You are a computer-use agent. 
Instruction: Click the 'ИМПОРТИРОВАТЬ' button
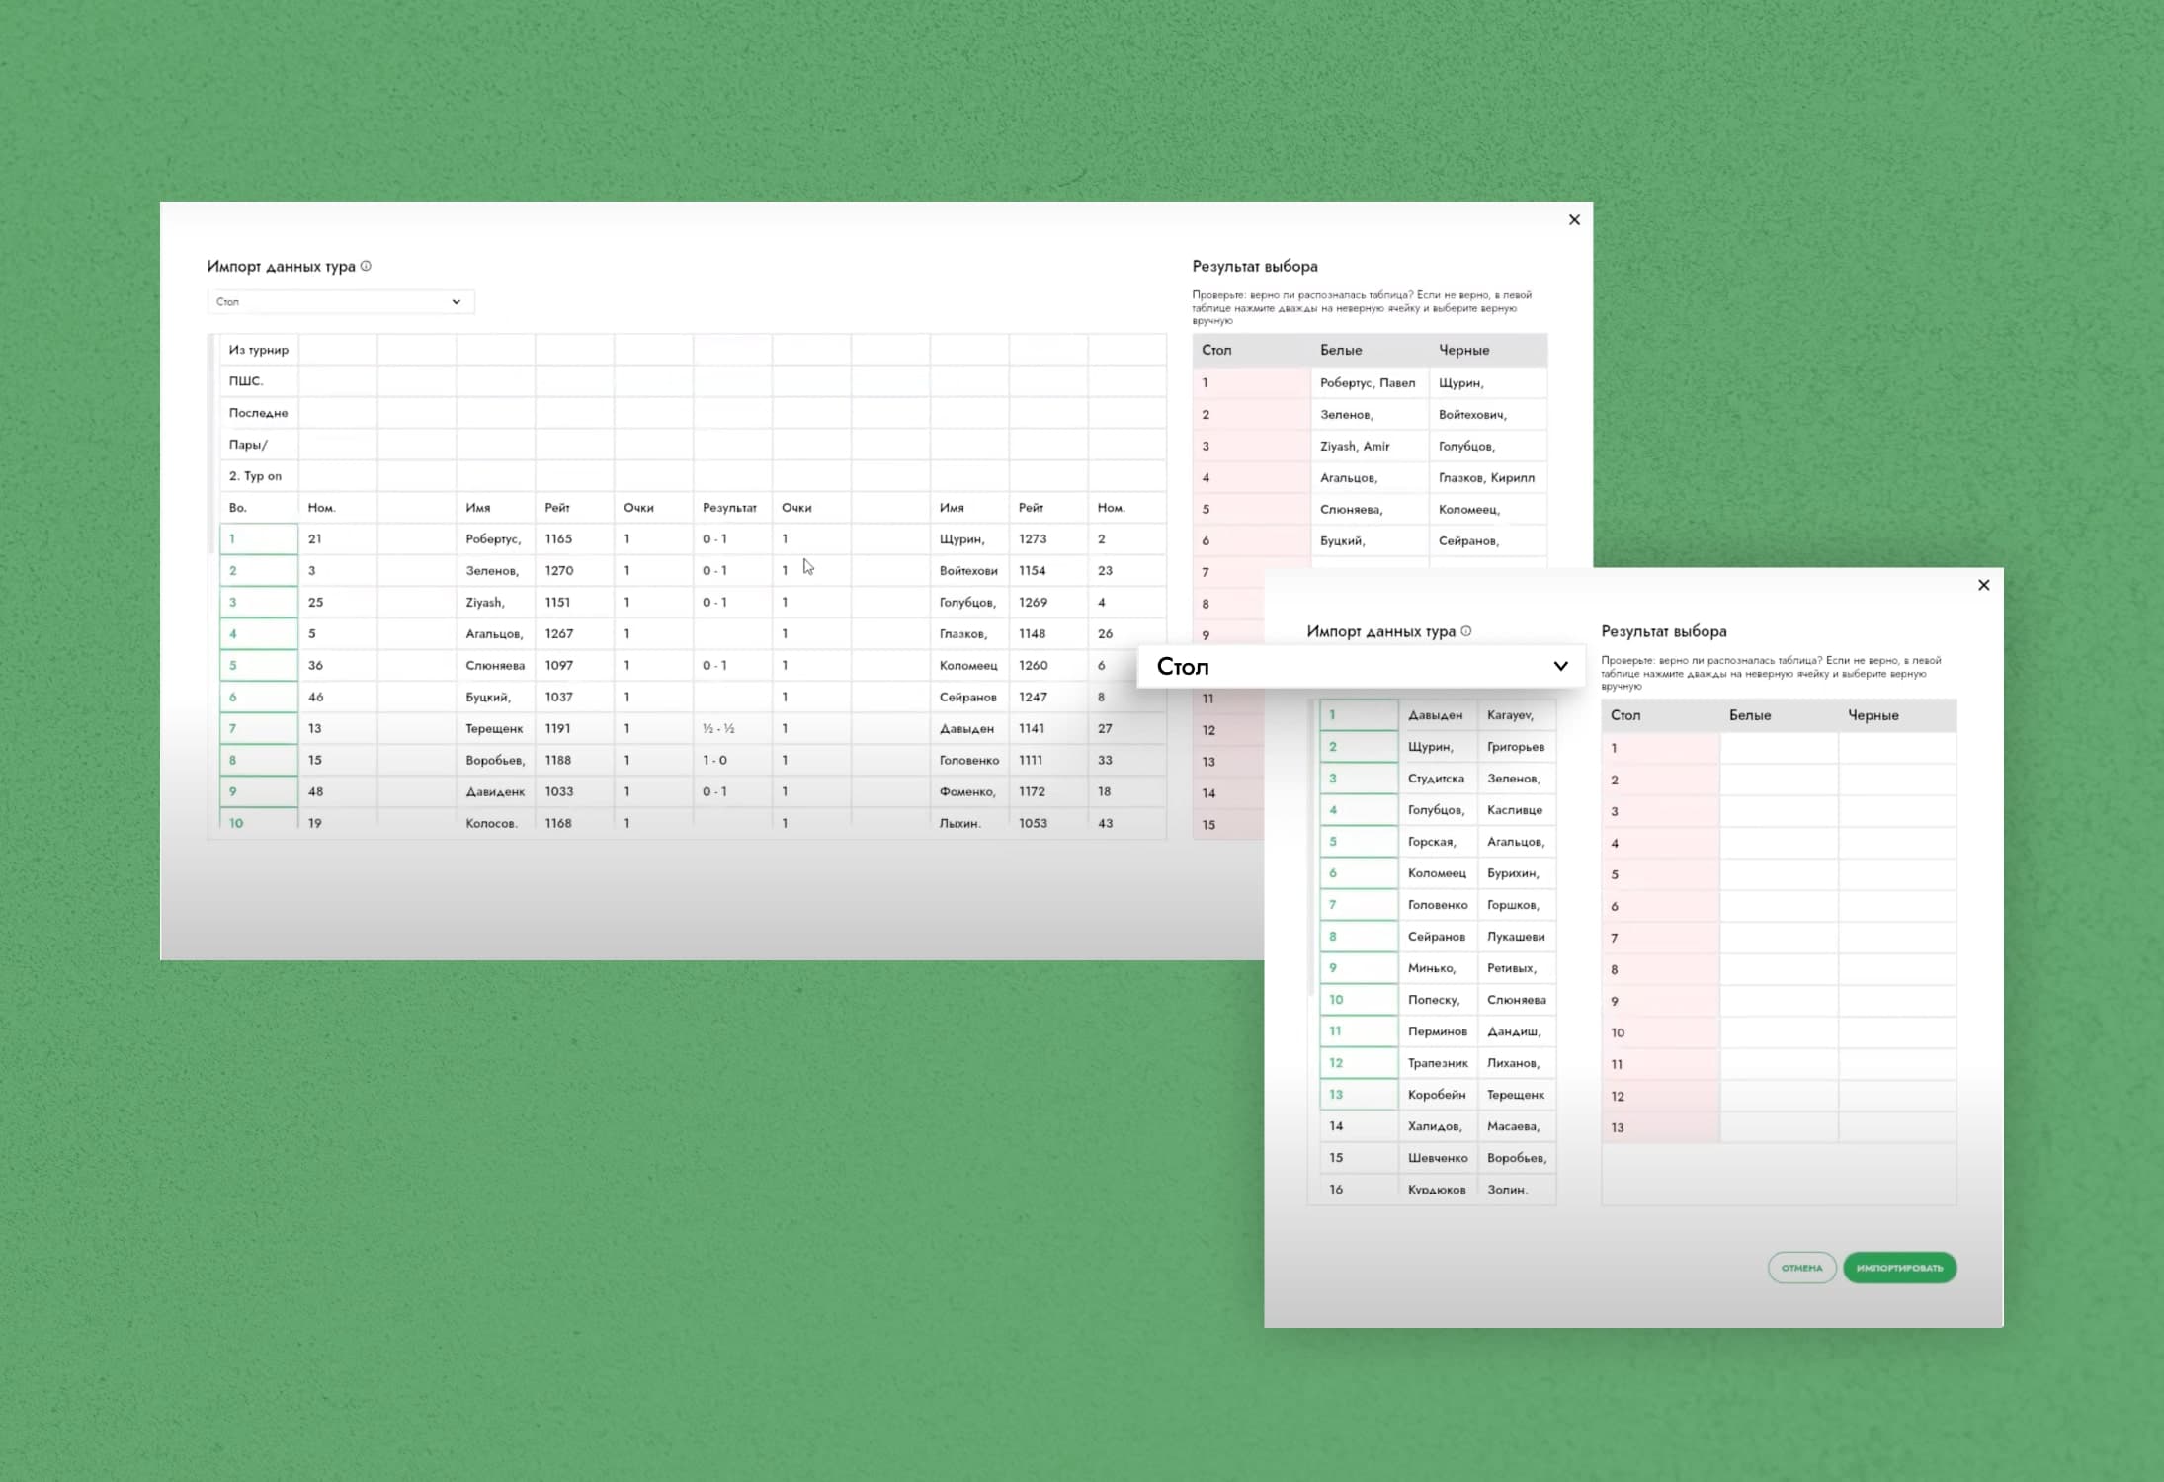tap(1899, 1268)
